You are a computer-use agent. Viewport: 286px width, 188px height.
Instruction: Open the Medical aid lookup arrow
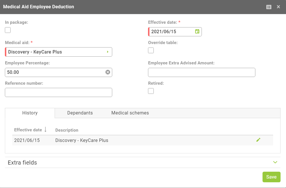(108, 52)
